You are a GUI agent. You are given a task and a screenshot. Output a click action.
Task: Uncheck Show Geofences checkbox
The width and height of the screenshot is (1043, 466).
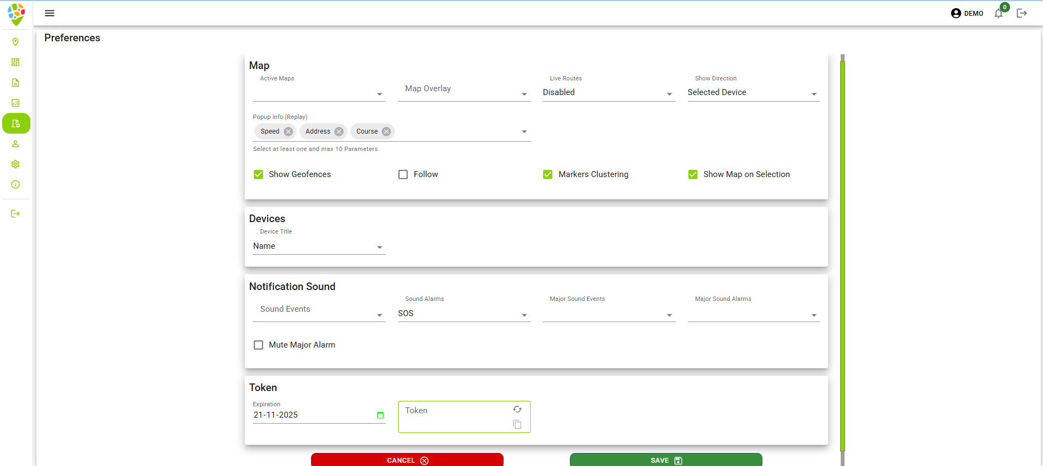(258, 174)
